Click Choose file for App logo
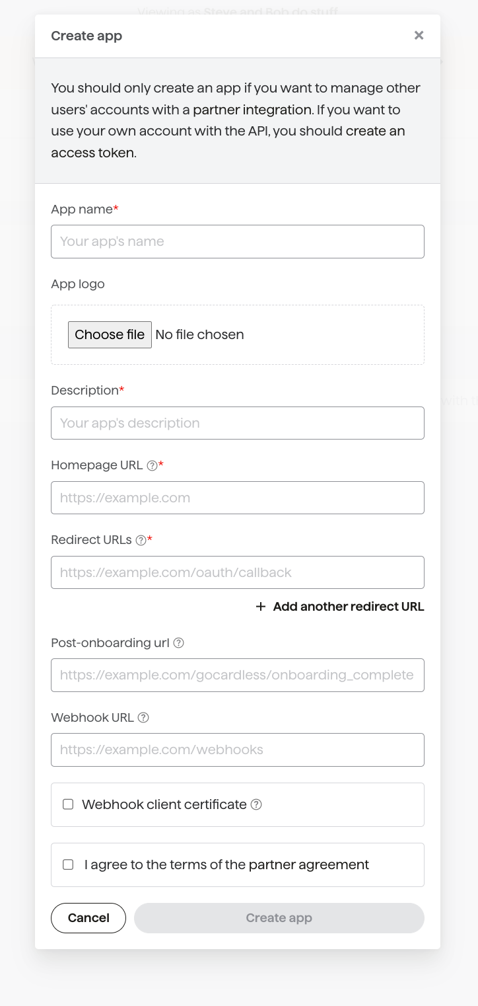The width and height of the screenshot is (478, 1006). [x=110, y=334]
